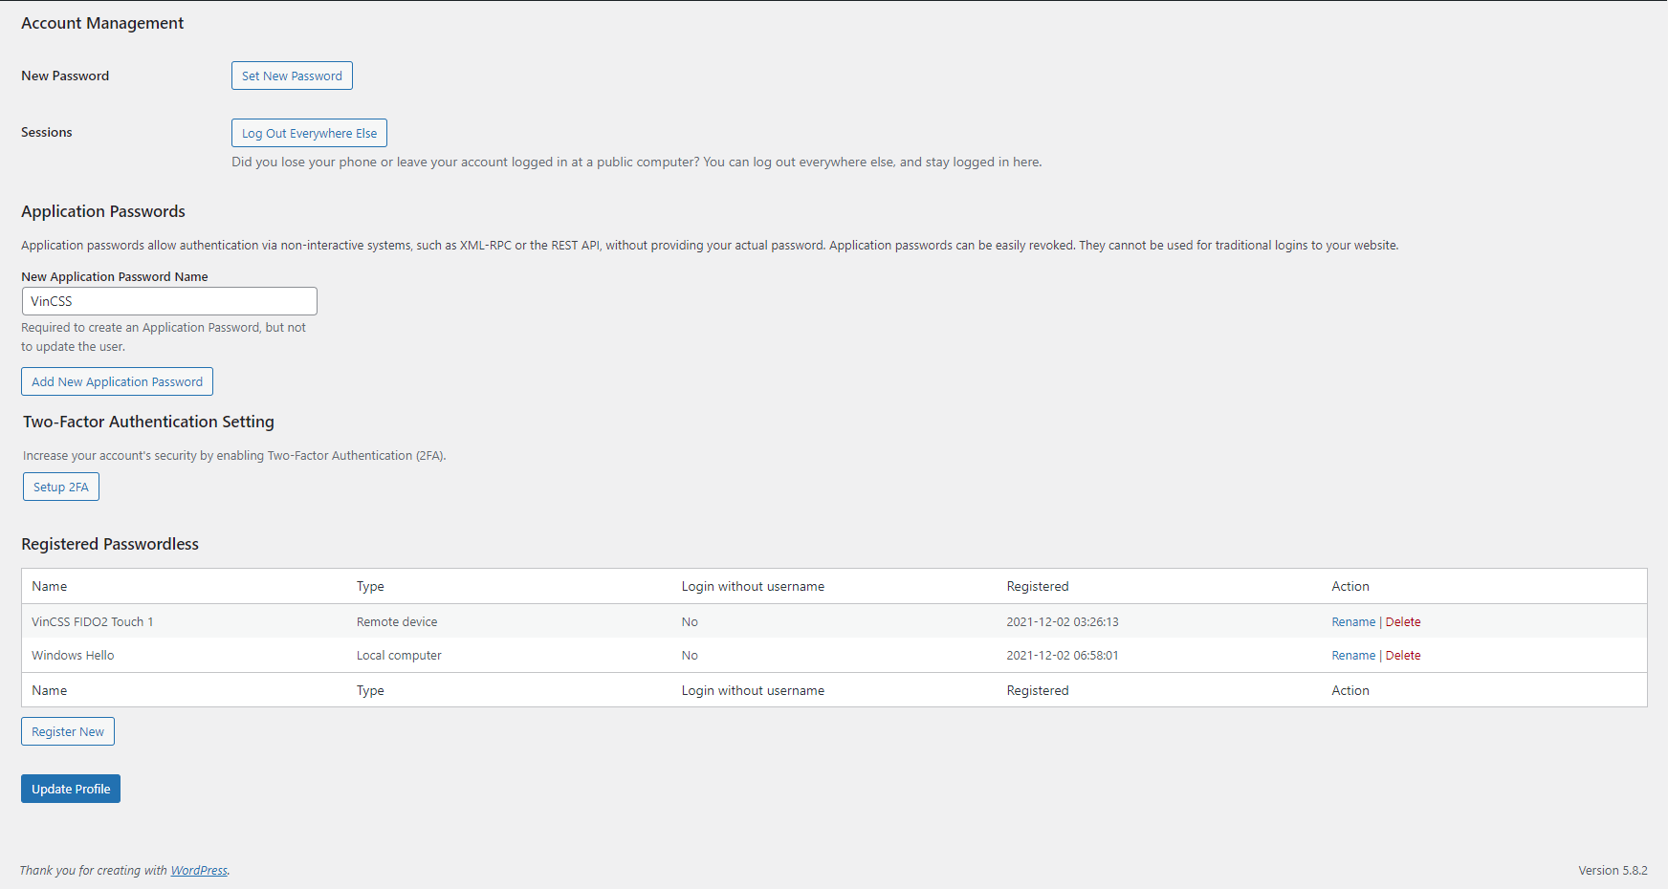Rename the VinCSS FIDO2 Touch 1 device
The image size is (1668, 889).
1353,621
